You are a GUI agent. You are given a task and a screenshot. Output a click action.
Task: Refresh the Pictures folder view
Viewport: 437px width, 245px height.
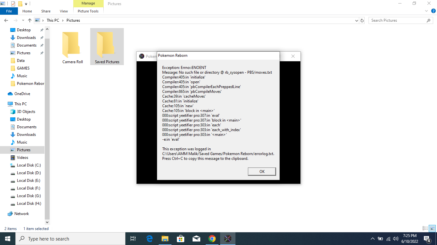pyautogui.click(x=362, y=20)
